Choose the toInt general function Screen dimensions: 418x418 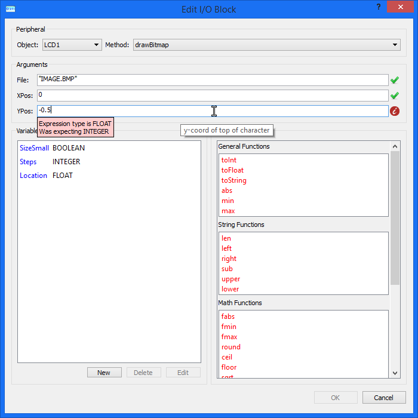coord(229,160)
